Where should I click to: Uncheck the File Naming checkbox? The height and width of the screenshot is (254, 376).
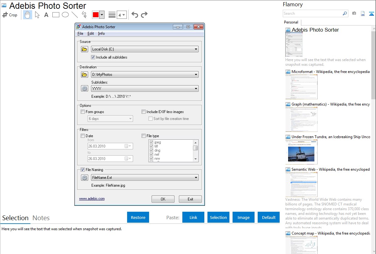point(83,170)
